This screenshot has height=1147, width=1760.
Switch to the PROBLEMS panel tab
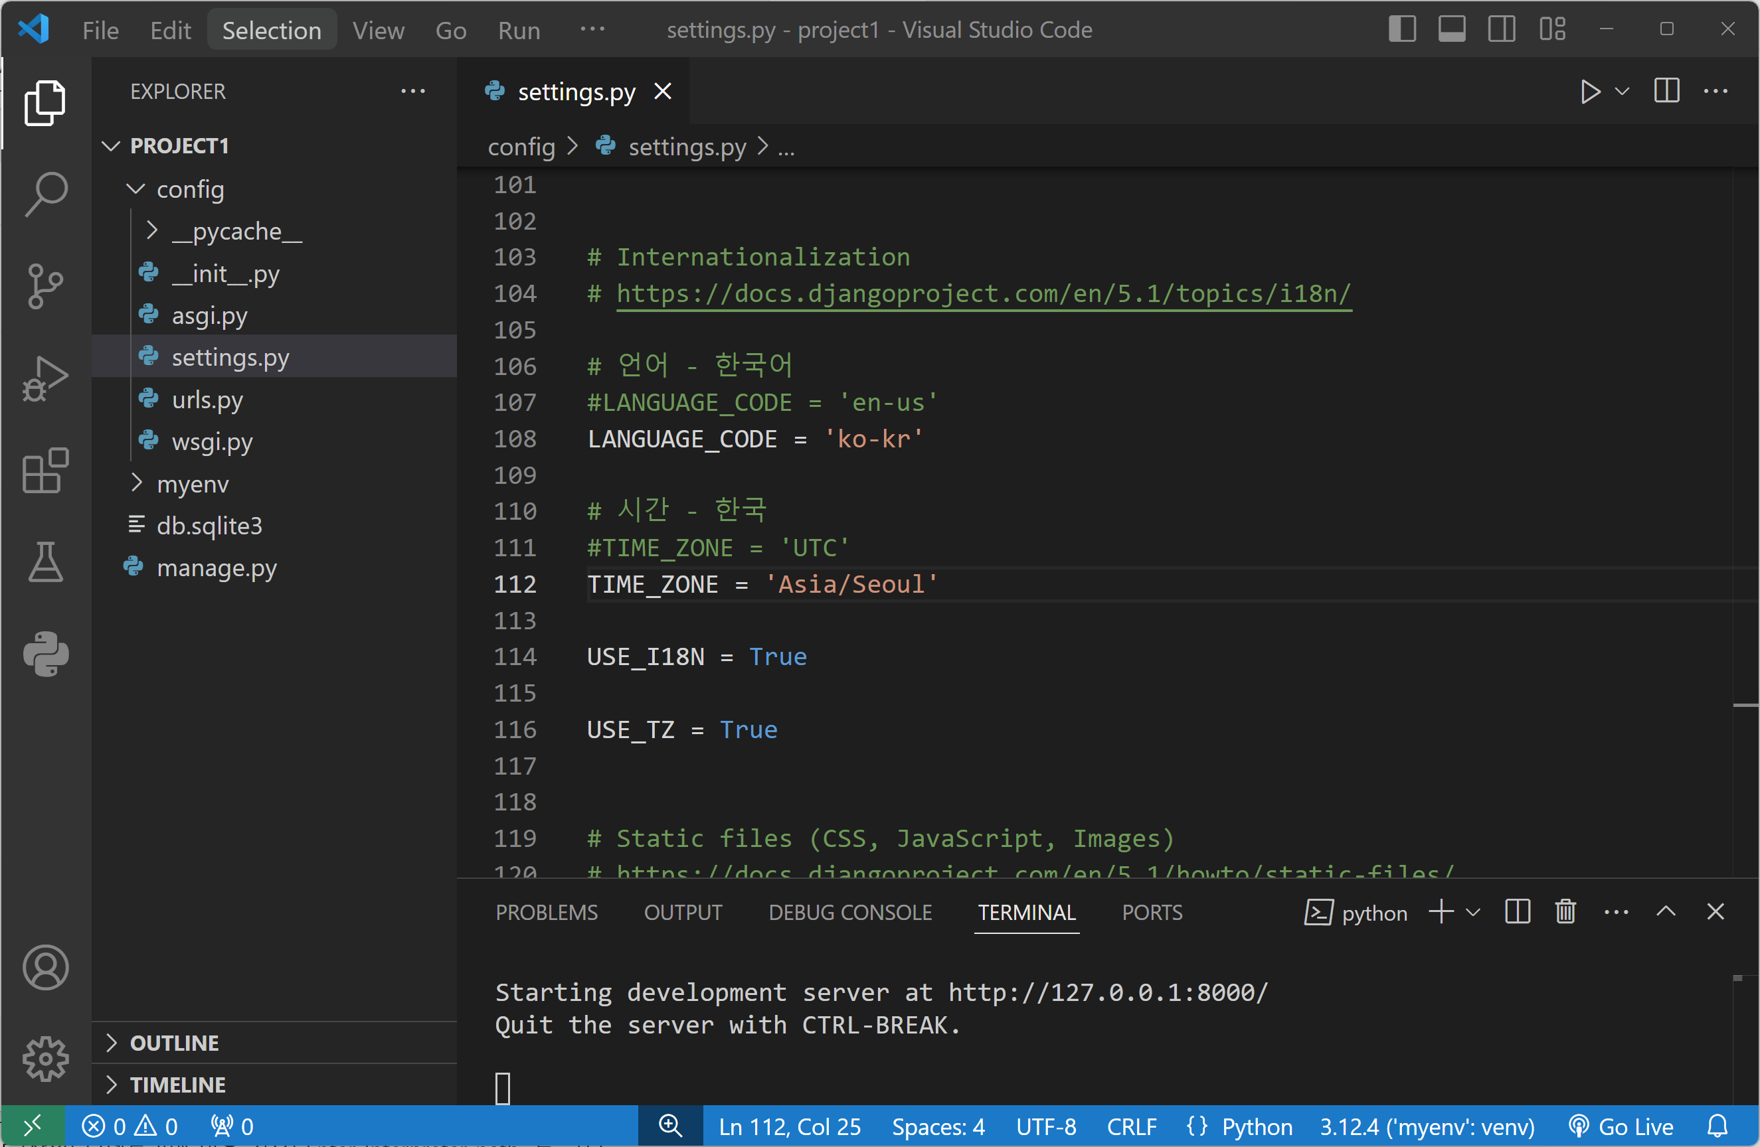coord(546,912)
